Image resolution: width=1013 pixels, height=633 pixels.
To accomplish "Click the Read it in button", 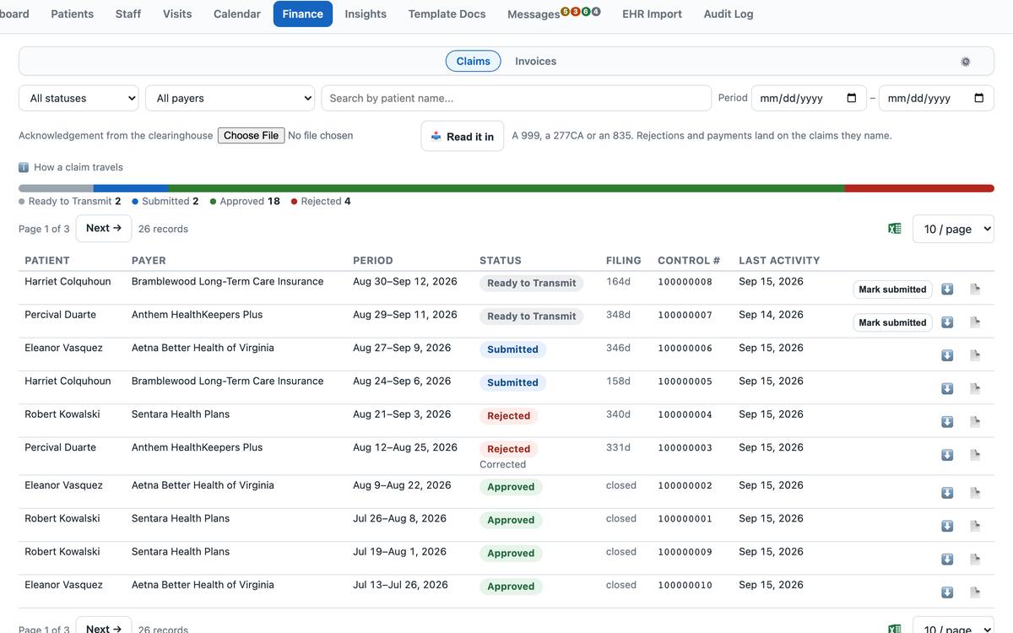I will click(463, 136).
